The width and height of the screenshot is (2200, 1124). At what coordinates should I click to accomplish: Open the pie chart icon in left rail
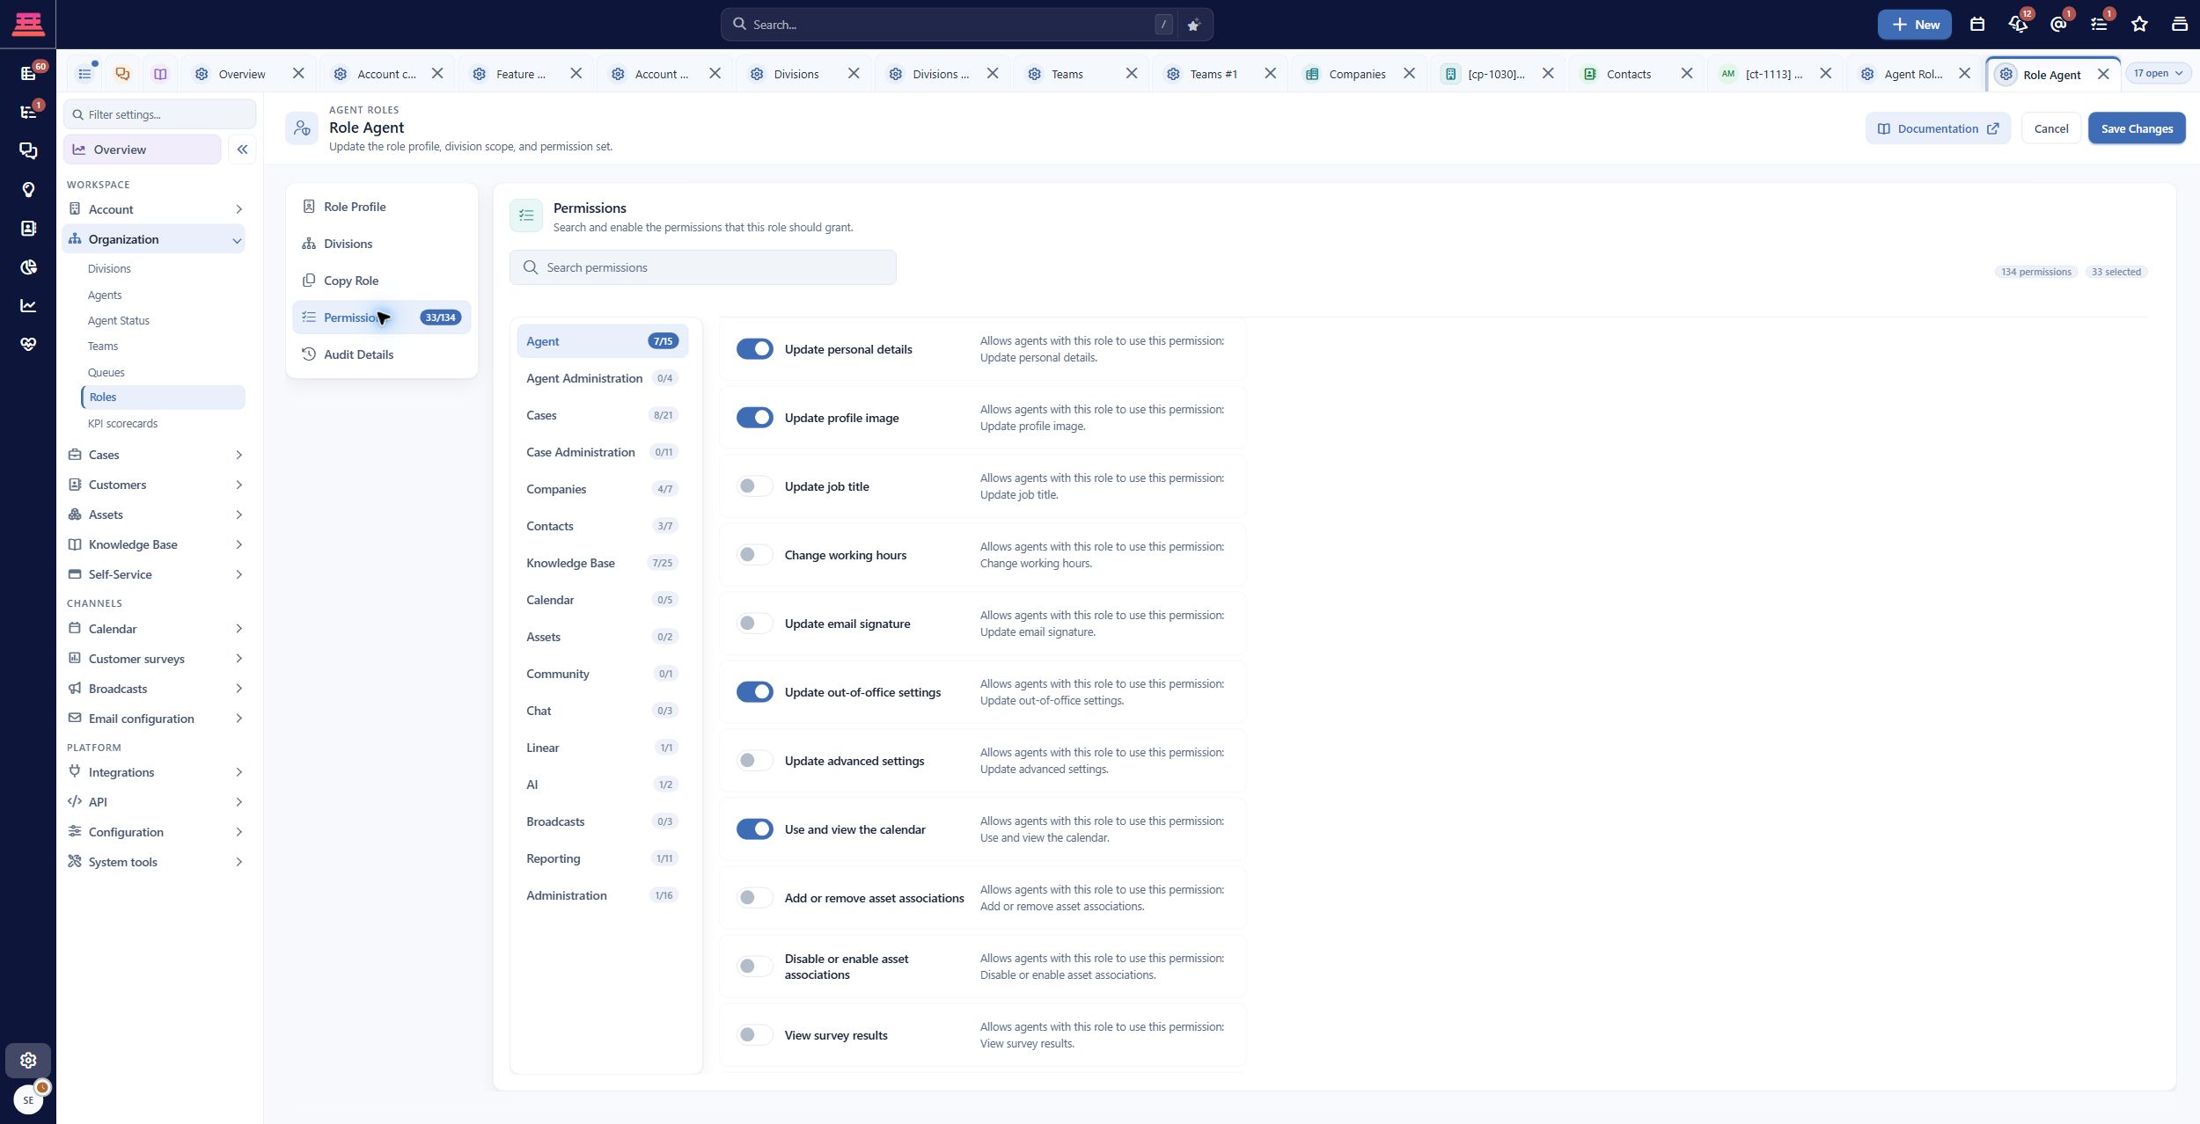tap(28, 266)
